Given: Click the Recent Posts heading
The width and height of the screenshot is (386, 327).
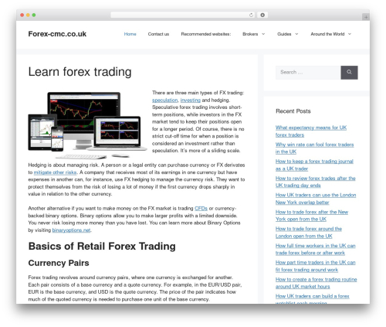Looking at the screenshot, I should coord(293,111).
